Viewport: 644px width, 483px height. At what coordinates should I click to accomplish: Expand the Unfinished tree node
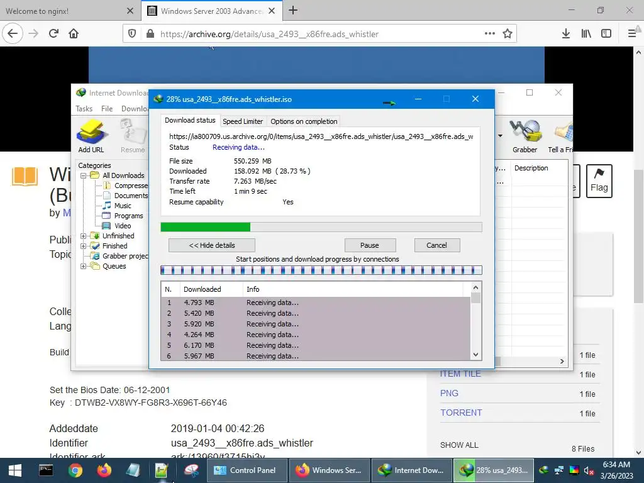click(x=83, y=236)
